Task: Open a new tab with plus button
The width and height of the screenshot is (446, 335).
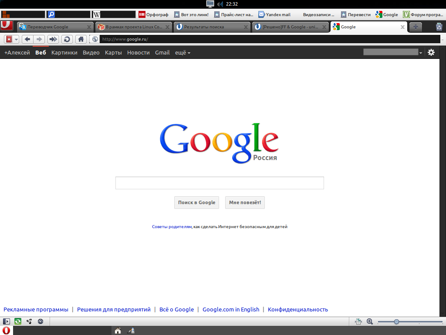Action: (x=416, y=27)
